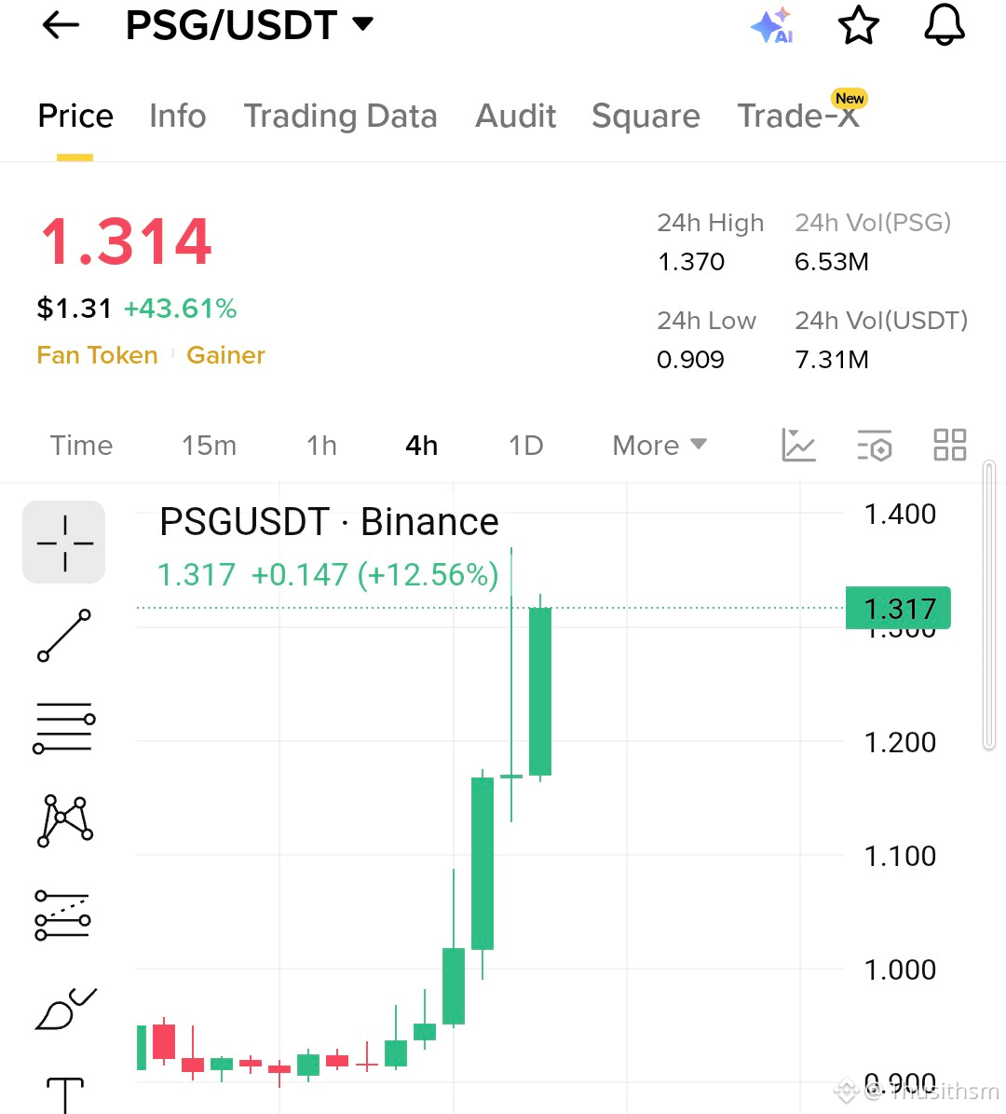The width and height of the screenshot is (1006, 1114).
Task: Select the text annotation tool
Action: pyautogui.click(x=64, y=1095)
